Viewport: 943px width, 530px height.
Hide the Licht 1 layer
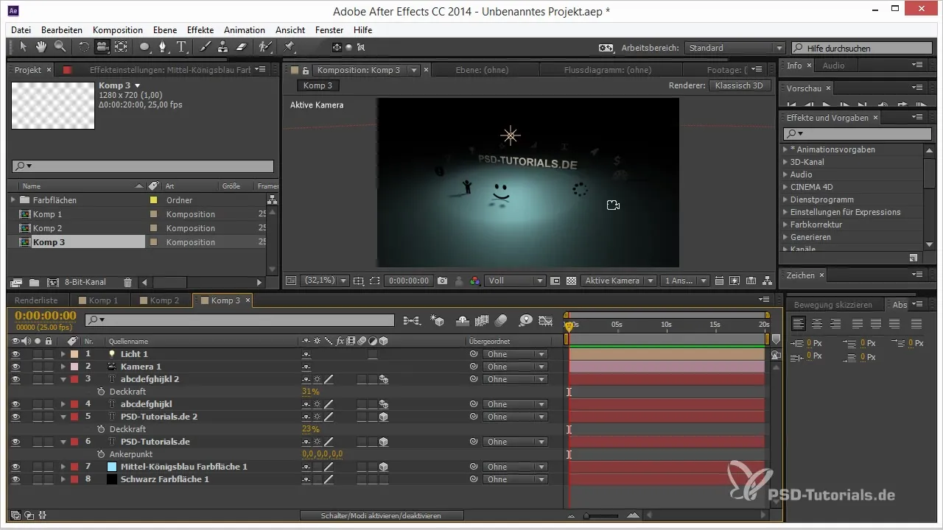pyautogui.click(x=15, y=354)
